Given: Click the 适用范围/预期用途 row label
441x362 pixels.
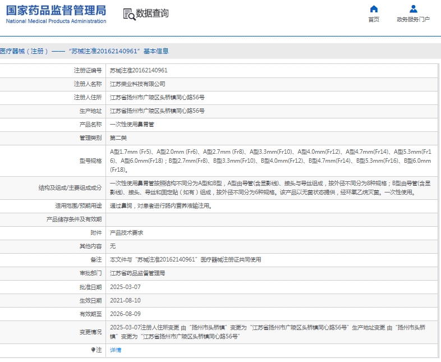Looking at the screenshot, I should (79, 206).
